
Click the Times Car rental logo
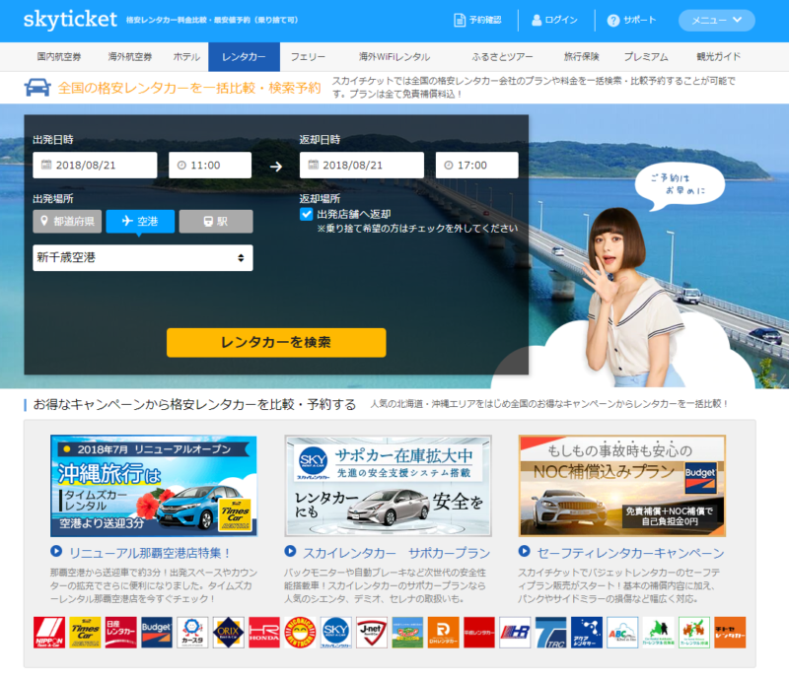click(86, 632)
